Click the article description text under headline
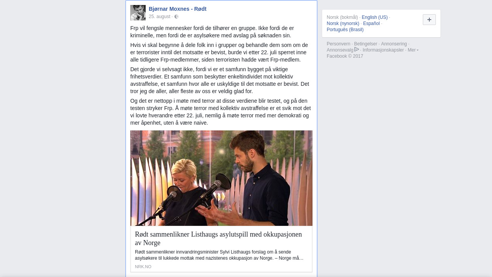The image size is (492, 277). coord(219,255)
